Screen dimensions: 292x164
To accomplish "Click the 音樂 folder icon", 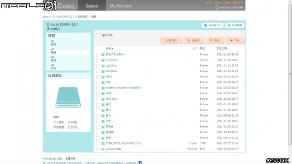I will point(103,138).
